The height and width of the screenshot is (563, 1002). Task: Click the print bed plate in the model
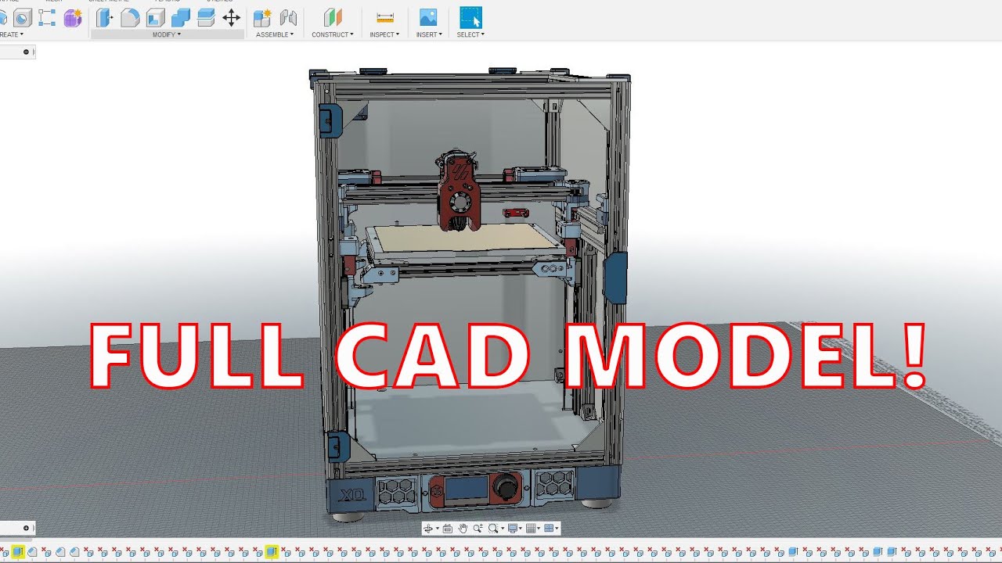tap(466, 238)
